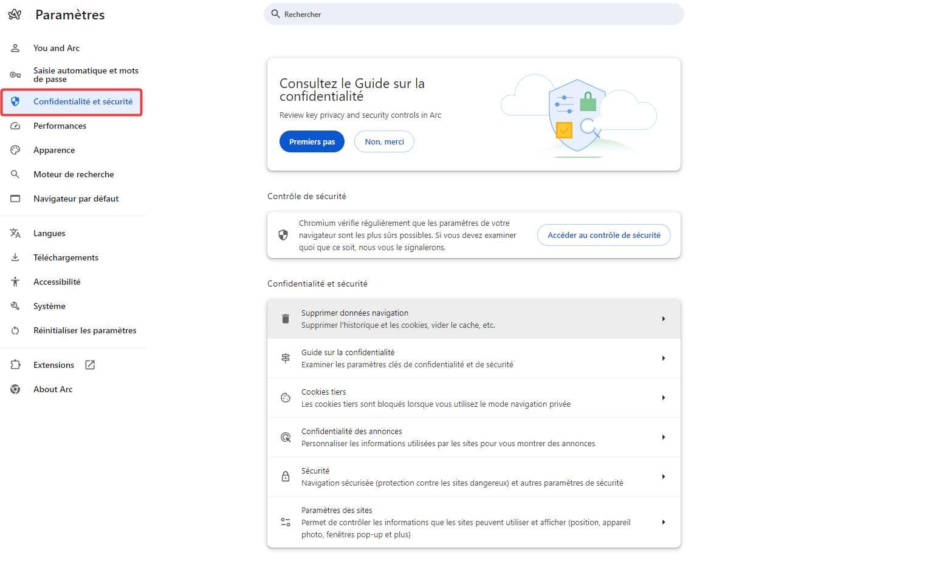The width and height of the screenshot is (951, 564).
Task: Click the sliders icon for Paramètres des sites
Action: [x=286, y=522]
